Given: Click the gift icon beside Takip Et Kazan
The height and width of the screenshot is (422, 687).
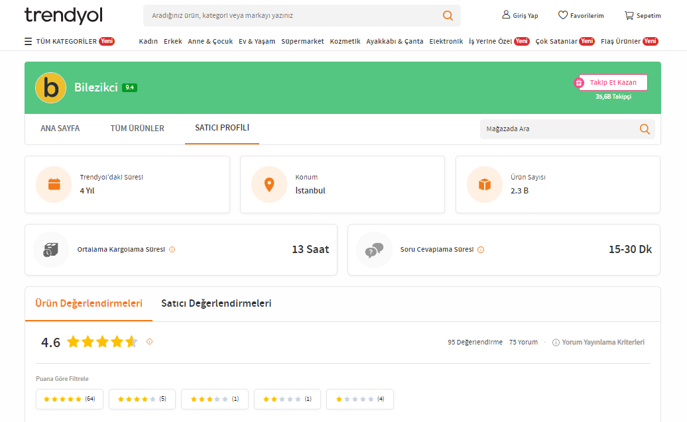Looking at the screenshot, I should pos(579,83).
